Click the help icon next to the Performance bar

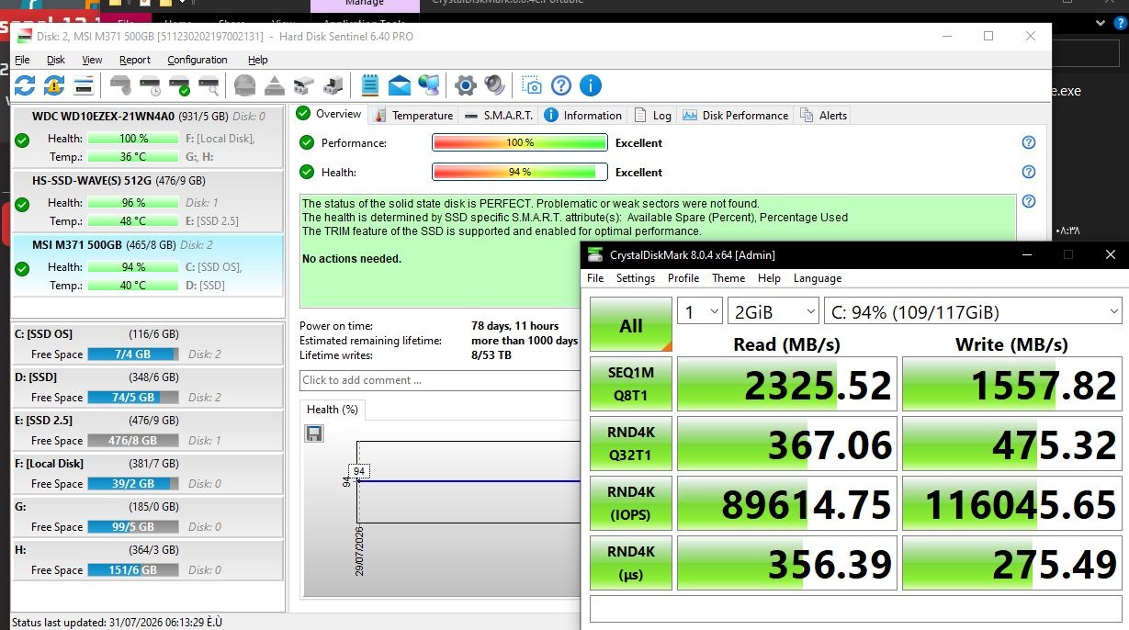[1029, 142]
